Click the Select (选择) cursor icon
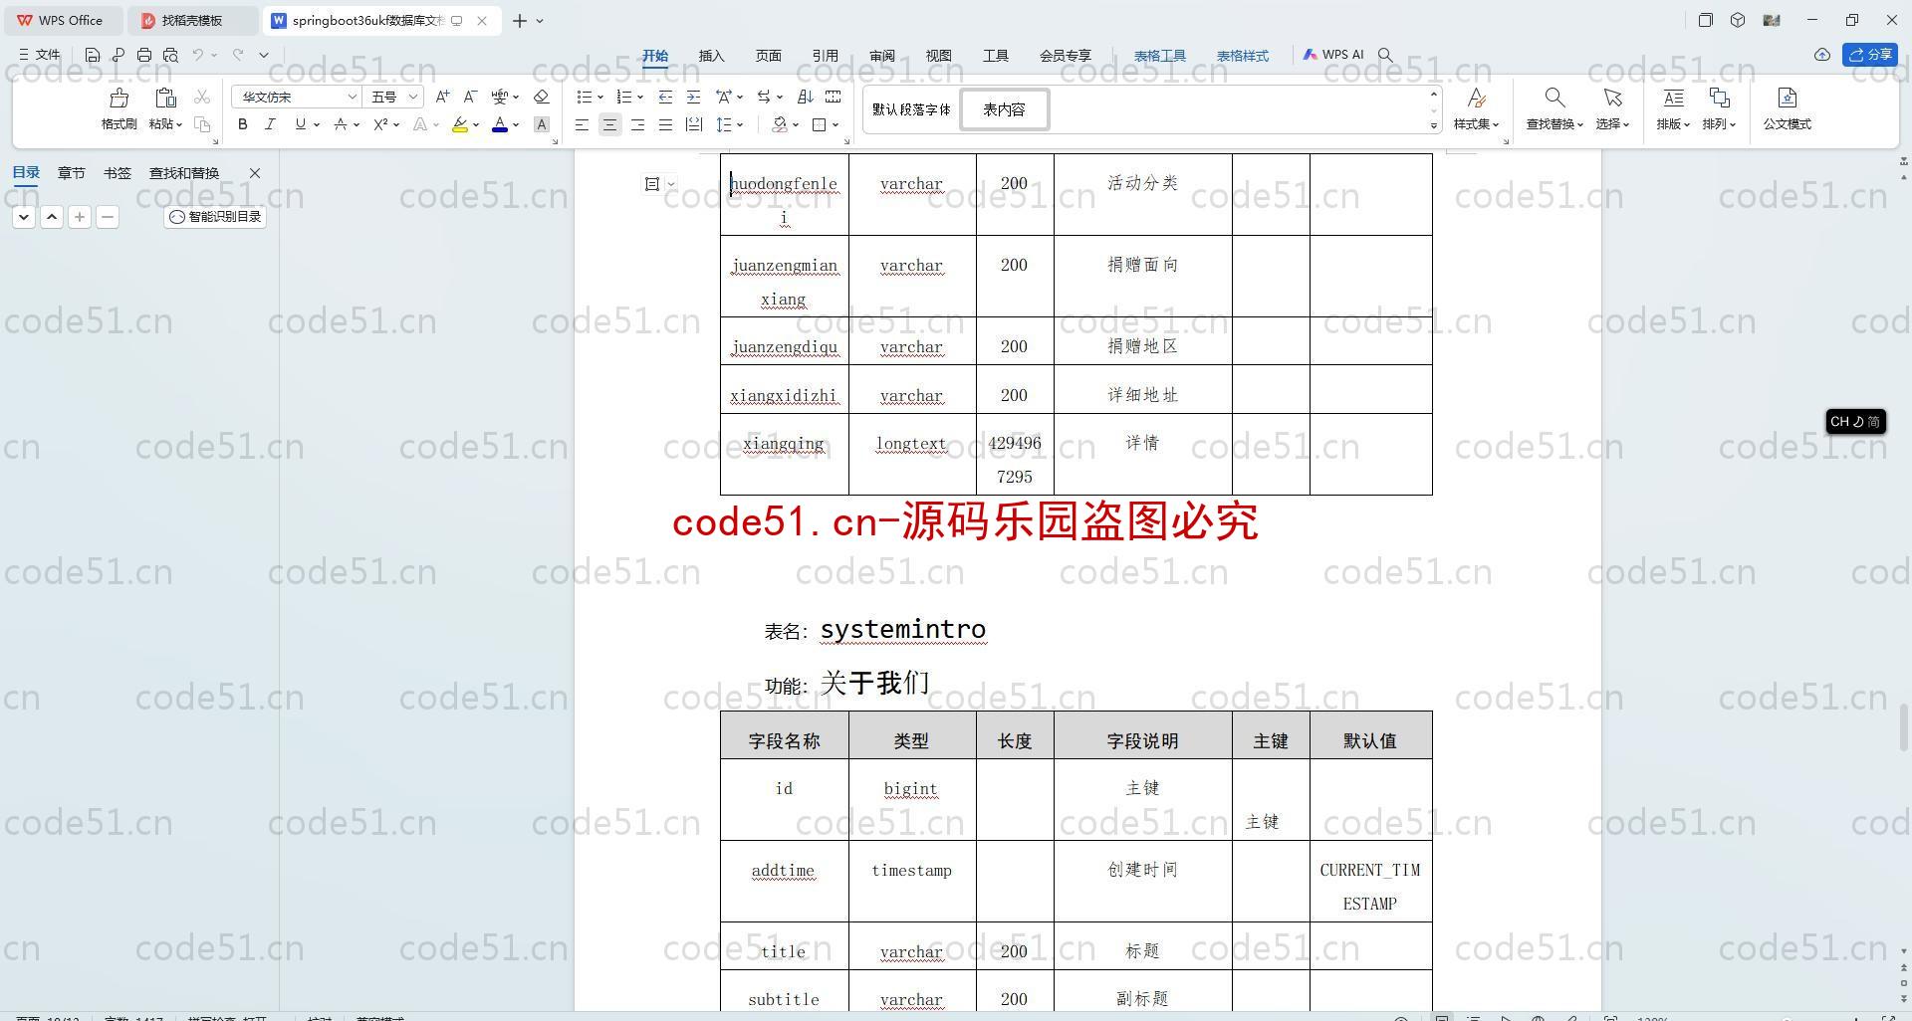 pos(1612,98)
